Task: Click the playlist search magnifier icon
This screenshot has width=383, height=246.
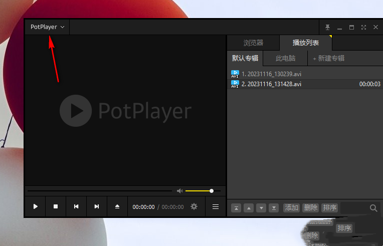Action: pos(373,208)
